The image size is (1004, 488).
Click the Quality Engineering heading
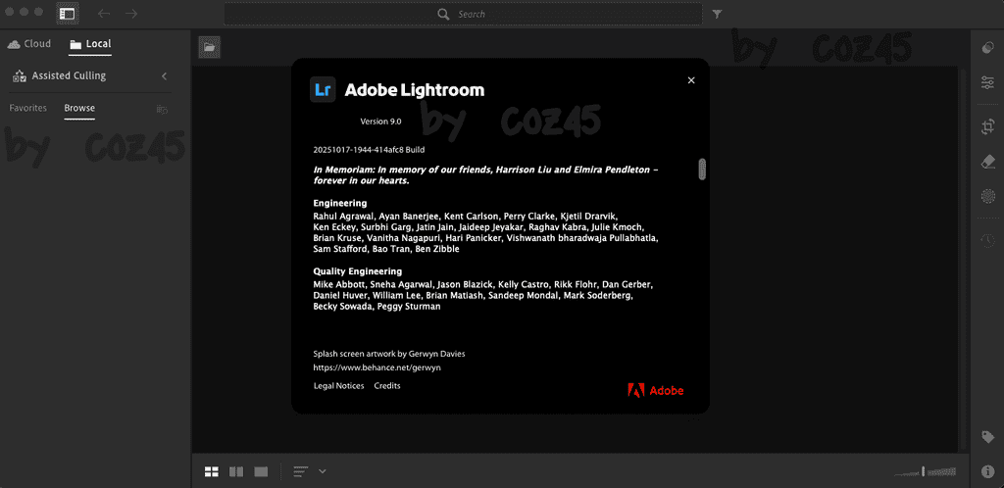pyautogui.click(x=358, y=271)
